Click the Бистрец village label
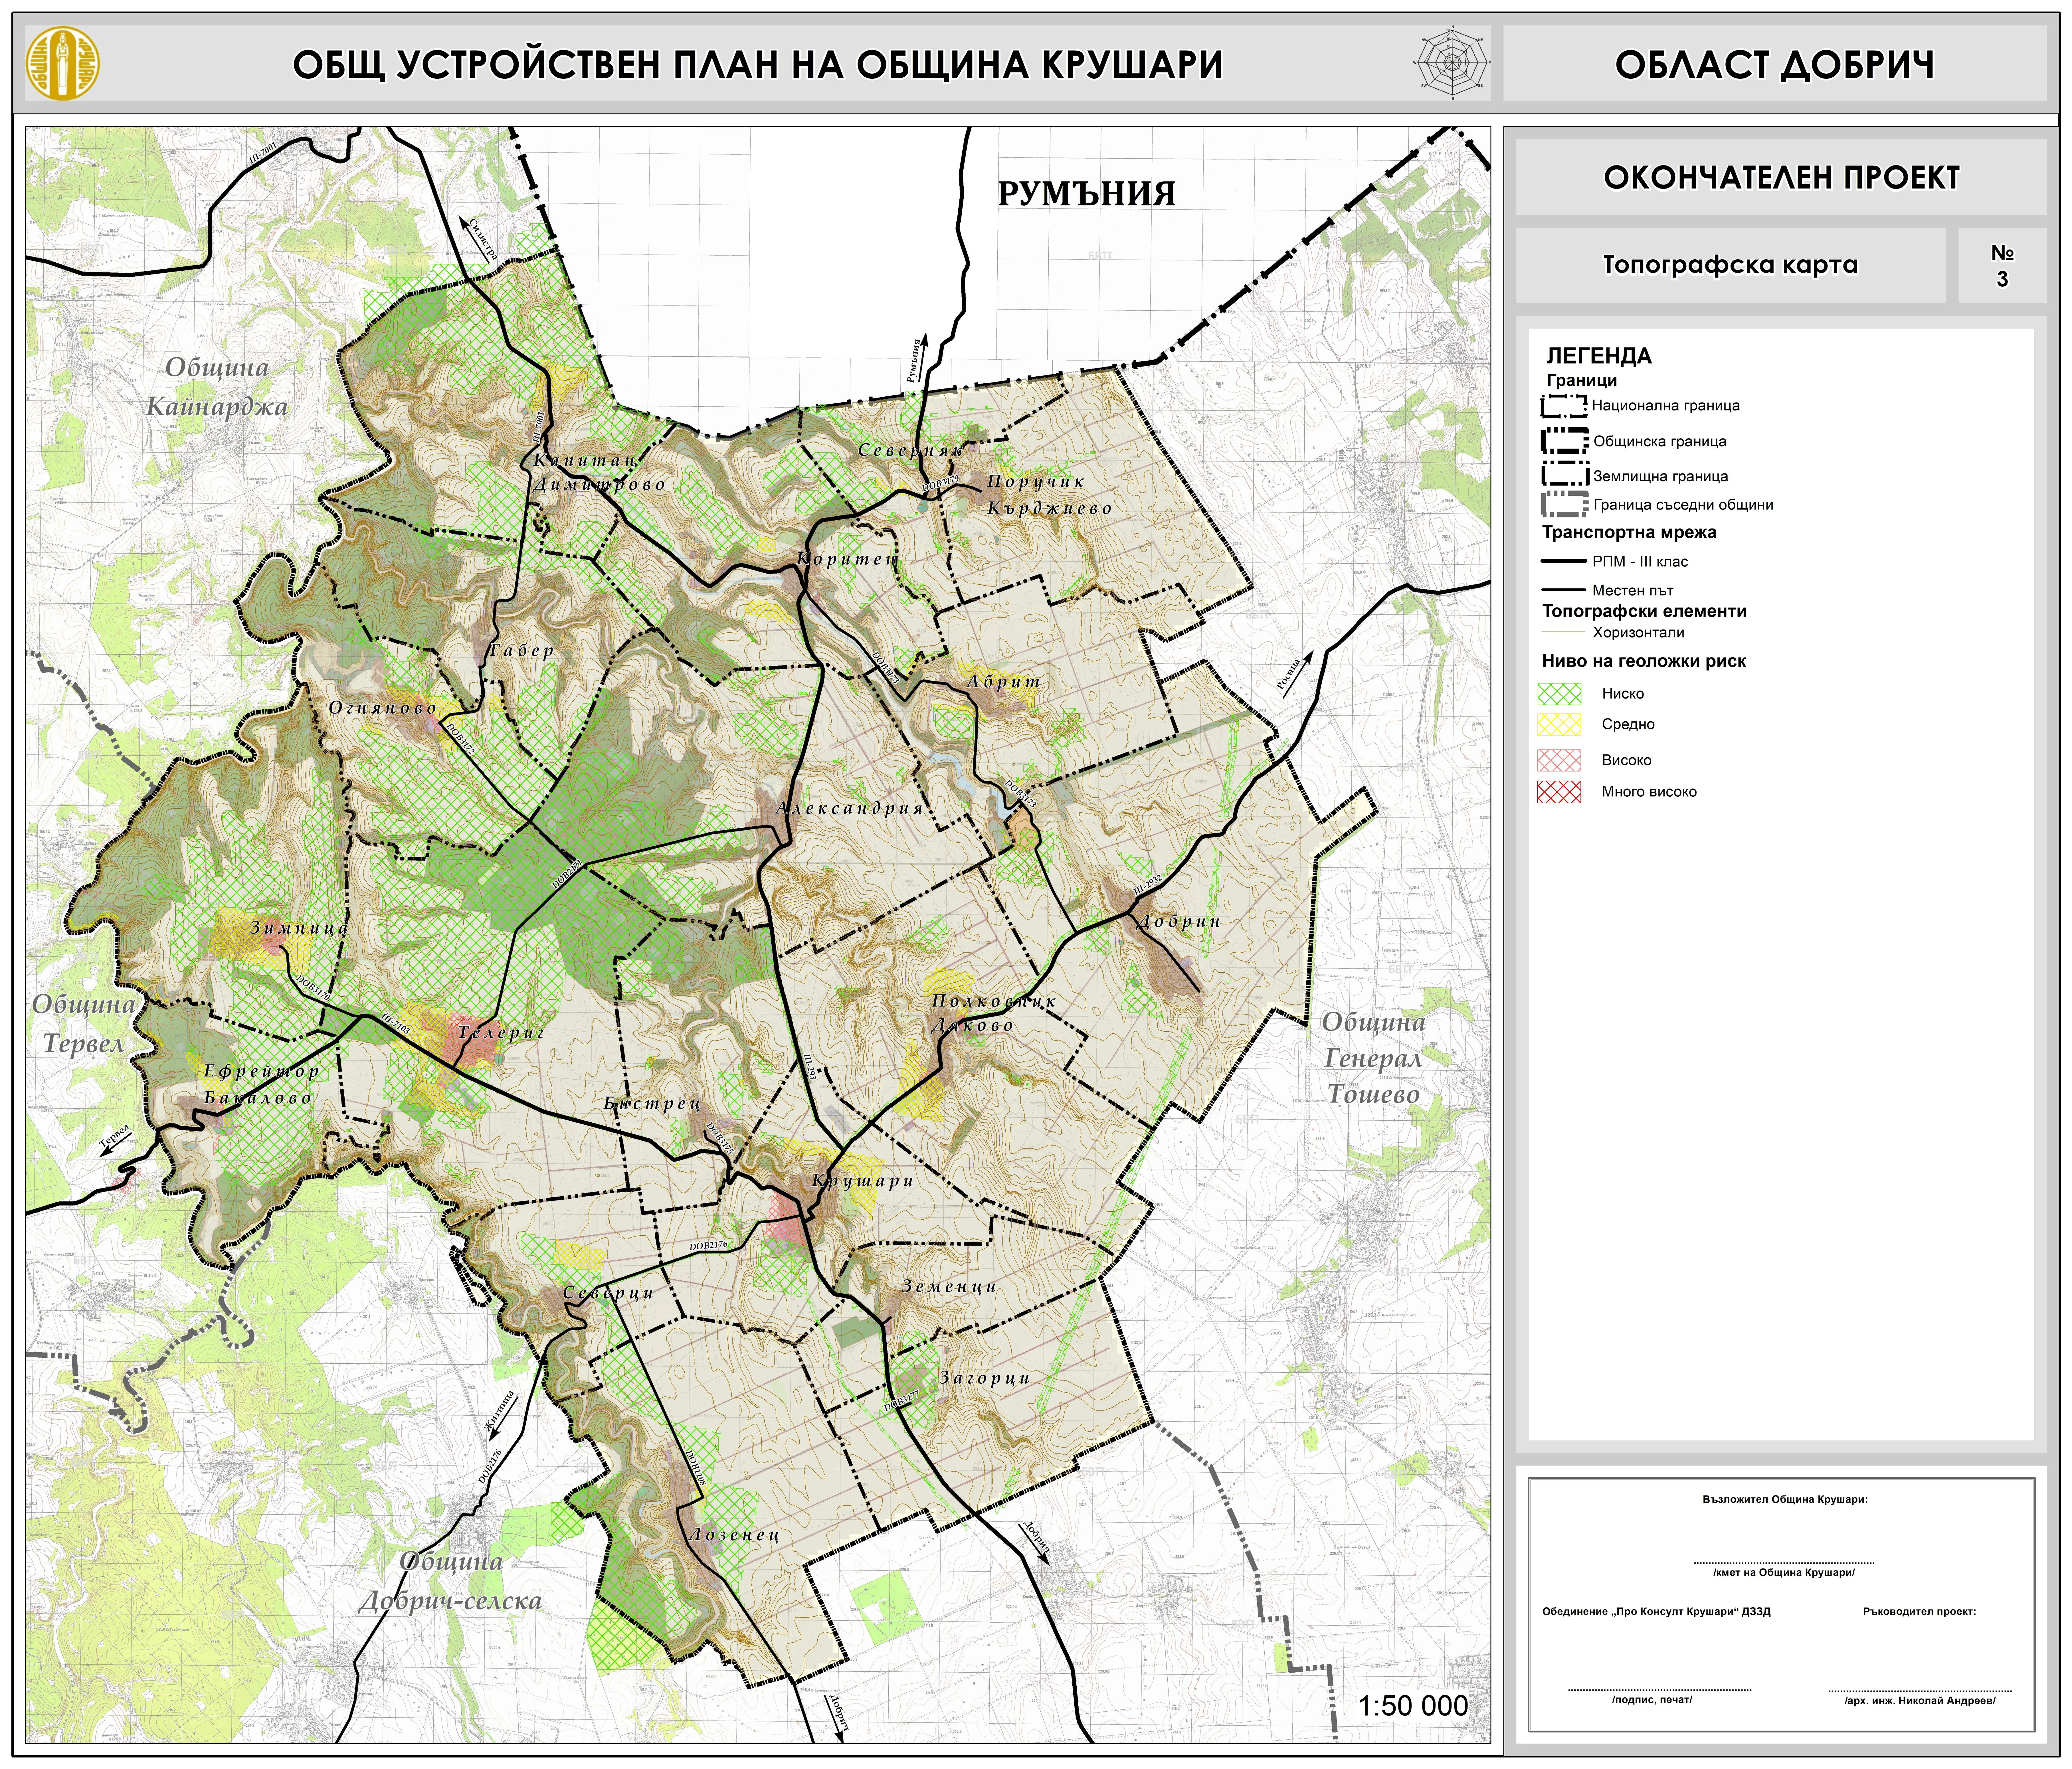Image resolution: width=2072 pixels, height=1769 pixels. tap(652, 1104)
